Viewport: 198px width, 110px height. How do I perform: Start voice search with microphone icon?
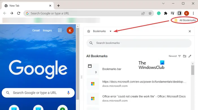68,93
